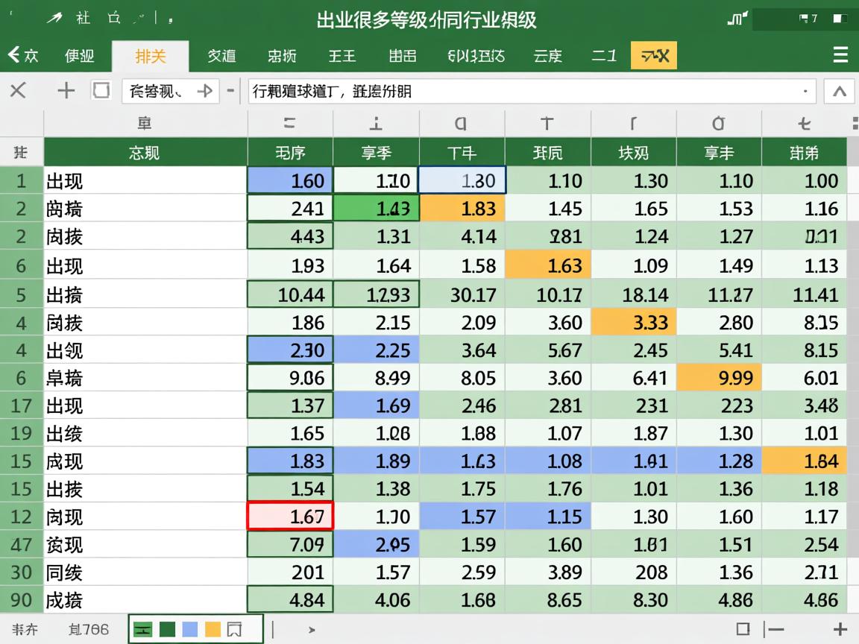Tap the back chevron beside the first tab
The height and width of the screenshot is (644, 859).
[x=16, y=54]
